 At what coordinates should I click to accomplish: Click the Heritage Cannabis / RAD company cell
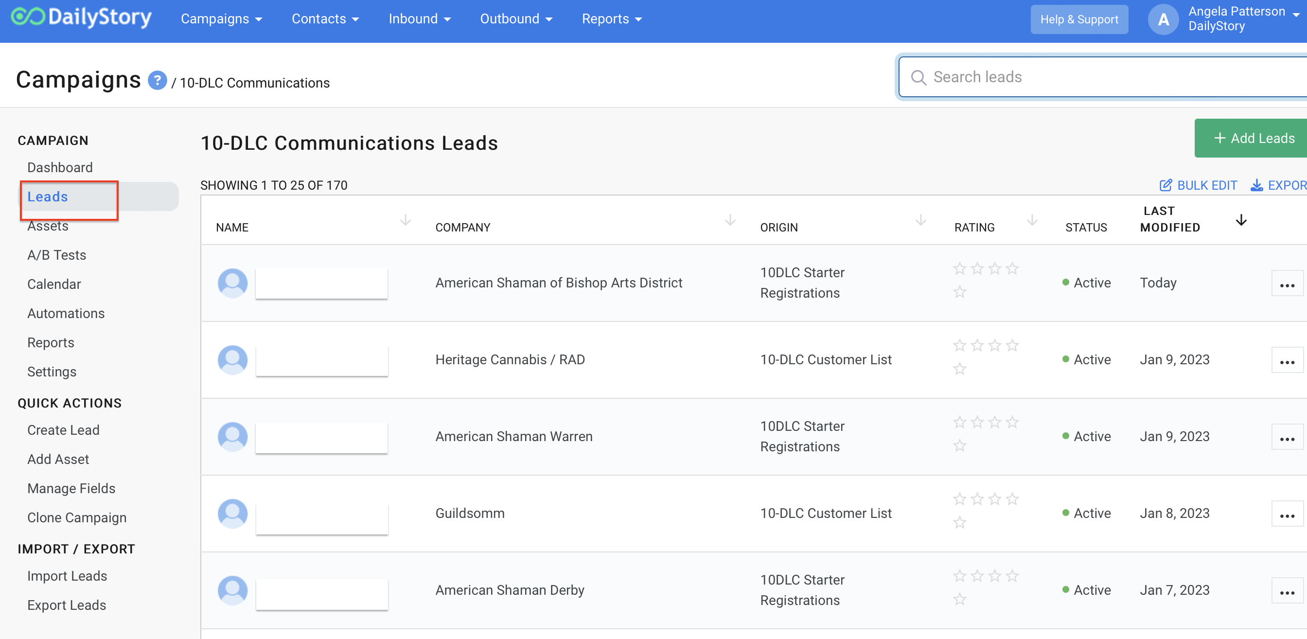[x=510, y=360]
